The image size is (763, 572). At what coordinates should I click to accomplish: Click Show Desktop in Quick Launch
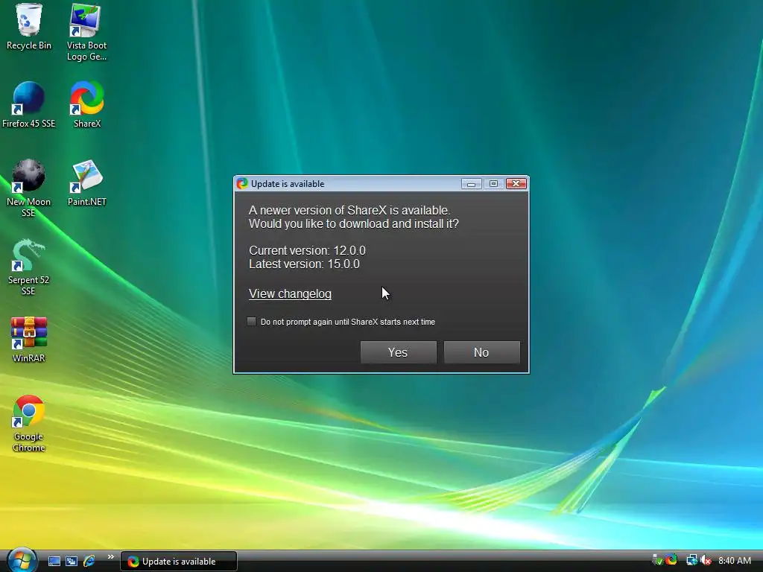pyautogui.click(x=54, y=562)
